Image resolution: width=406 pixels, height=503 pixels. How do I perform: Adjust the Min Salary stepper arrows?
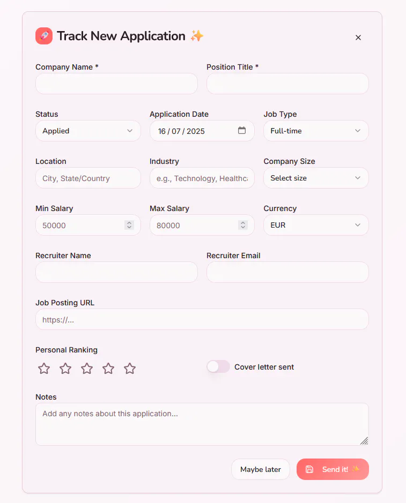coord(129,225)
